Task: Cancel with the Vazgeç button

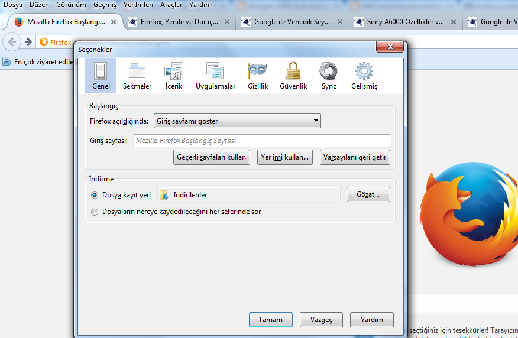Action: coord(321,320)
